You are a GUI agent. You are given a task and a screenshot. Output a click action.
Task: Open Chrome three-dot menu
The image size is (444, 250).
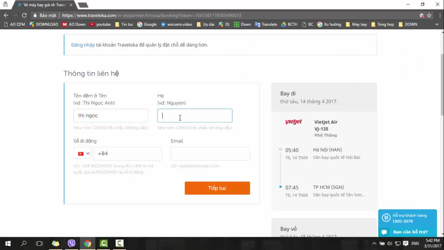tap(440, 15)
